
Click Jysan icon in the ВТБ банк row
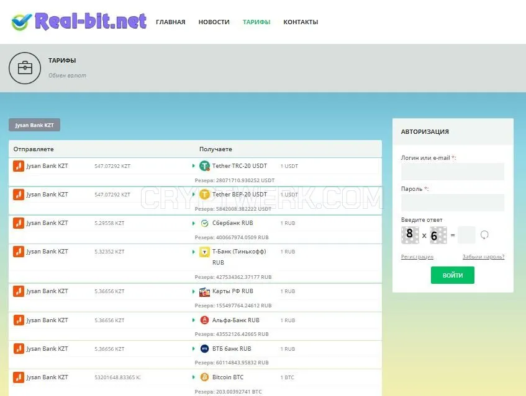tap(19, 348)
